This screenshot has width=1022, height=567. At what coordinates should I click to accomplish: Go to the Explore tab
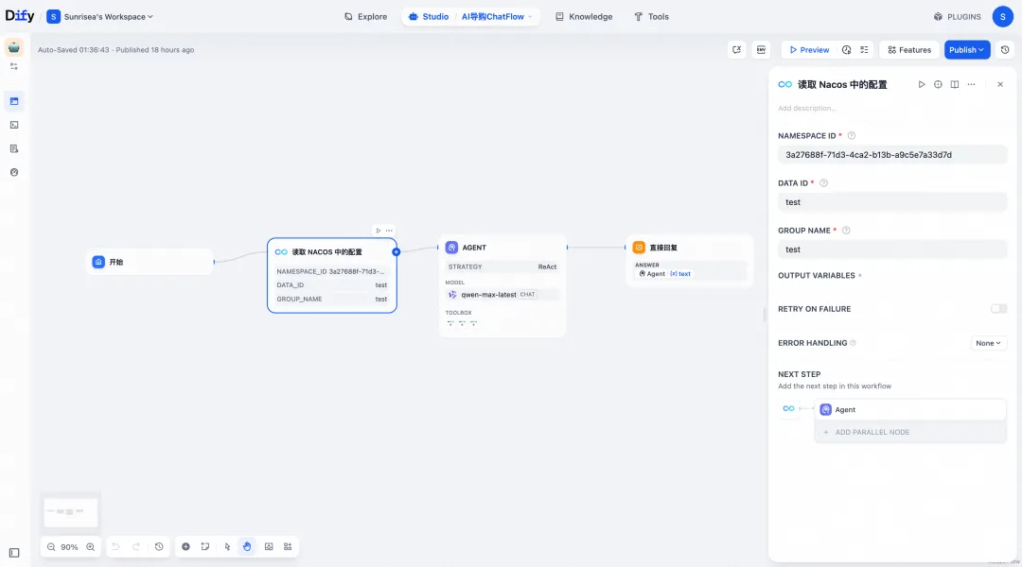tap(365, 16)
